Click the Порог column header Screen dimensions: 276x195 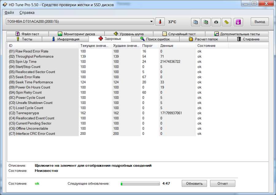click(150, 46)
